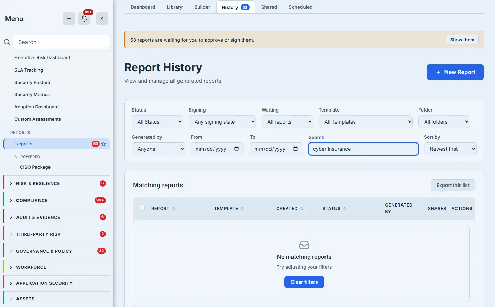
Task: Open CISO Package in sidebar
Action: pos(35,167)
